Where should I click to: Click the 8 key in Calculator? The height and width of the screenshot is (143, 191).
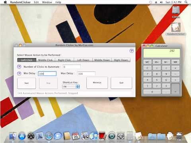[157, 74]
